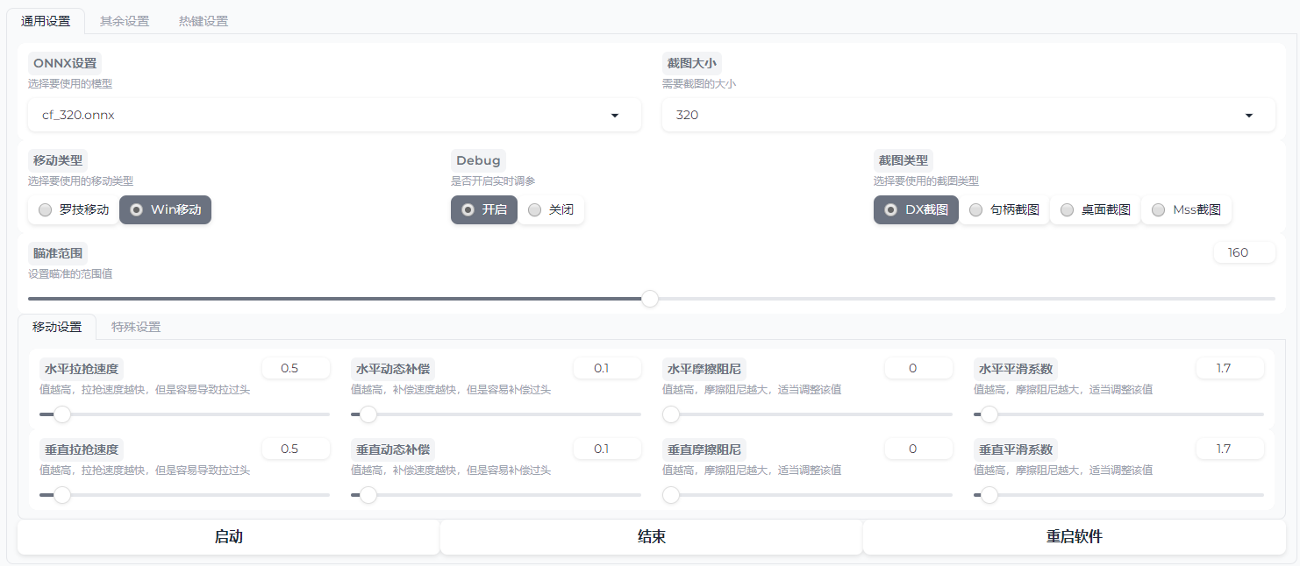Click the 结束 button to stop

[x=651, y=535]
